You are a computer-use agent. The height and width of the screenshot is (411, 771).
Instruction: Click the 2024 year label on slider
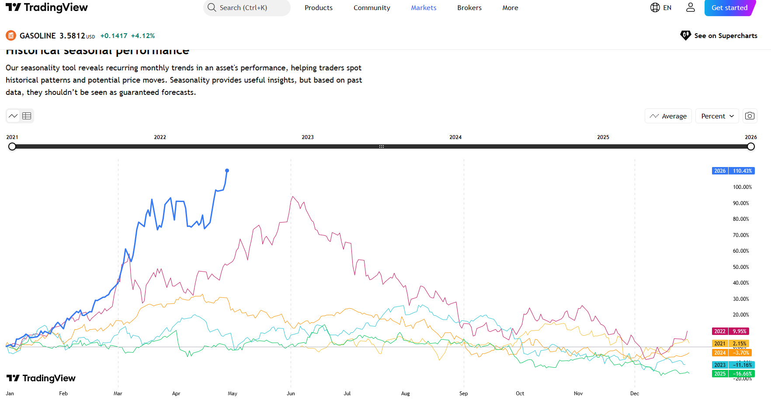coord(455,137)
